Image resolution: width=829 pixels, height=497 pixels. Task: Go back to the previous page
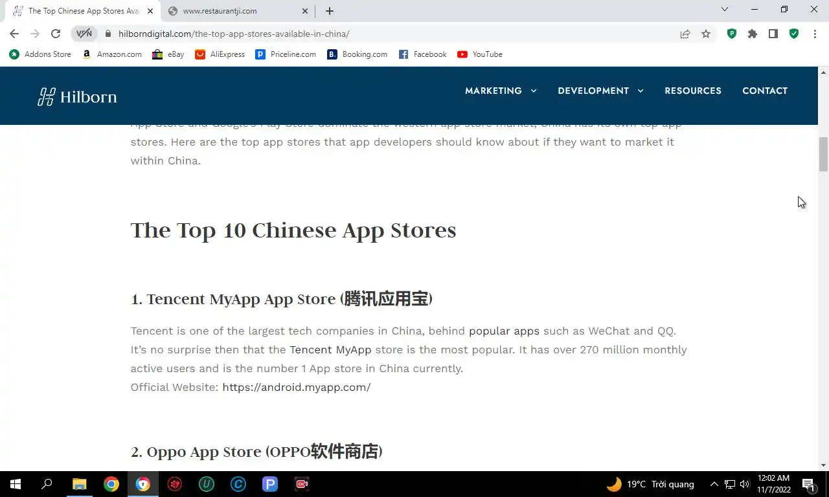[14, 34]
